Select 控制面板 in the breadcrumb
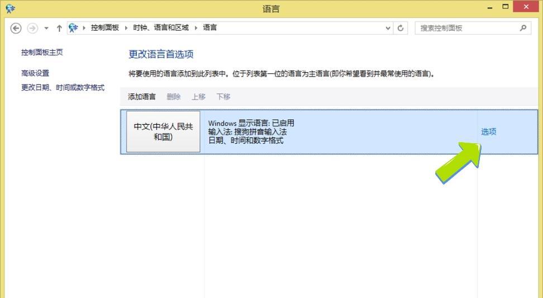The image size is (543, 298). pos(105,28)
